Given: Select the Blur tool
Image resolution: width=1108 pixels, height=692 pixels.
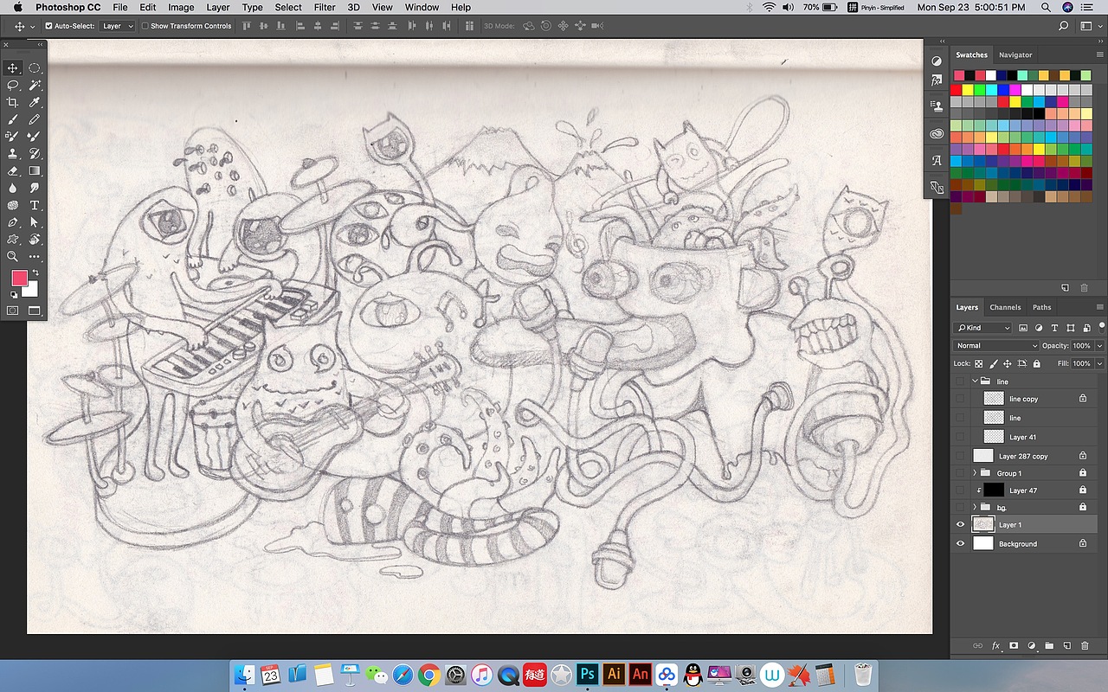Looking at the screenshot, I should click(13, 188).
